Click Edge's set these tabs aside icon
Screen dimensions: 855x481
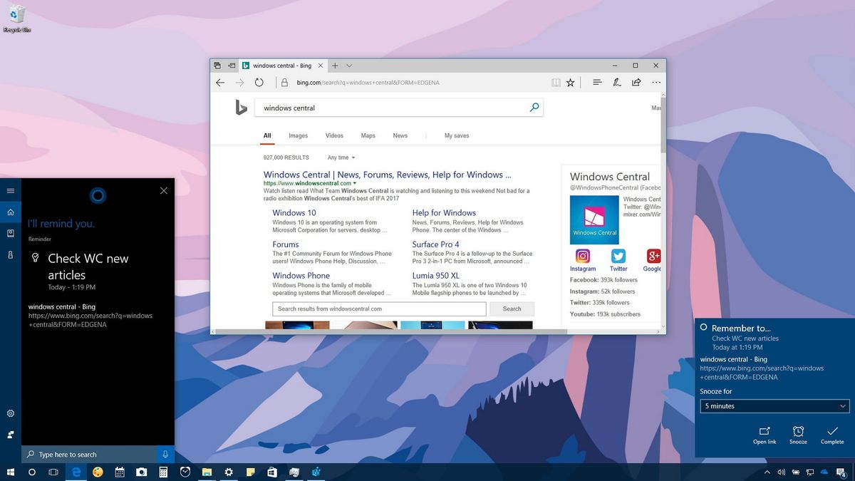232,66
